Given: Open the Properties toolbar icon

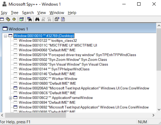Looking at the screenshot, I should (x=57, y=19).
